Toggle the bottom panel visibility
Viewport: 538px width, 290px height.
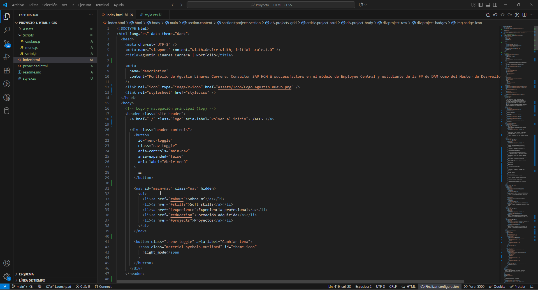coord(488,5)
